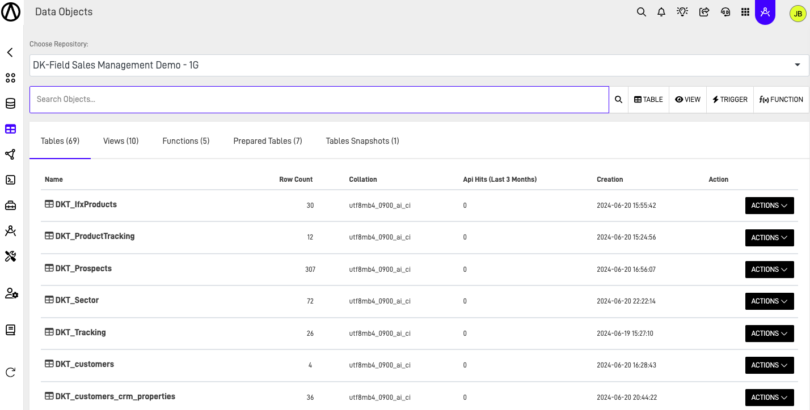
Task: Click the Name column header
Action: point(54,180)
